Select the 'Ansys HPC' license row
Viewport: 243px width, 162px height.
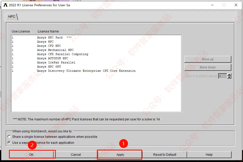96,42
